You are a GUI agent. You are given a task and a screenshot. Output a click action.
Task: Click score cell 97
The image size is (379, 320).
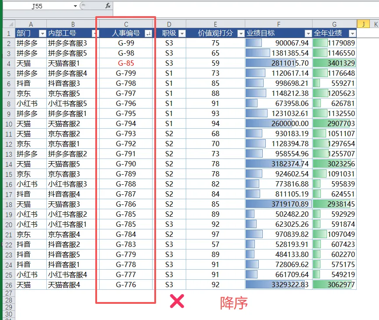coord(216,234)
